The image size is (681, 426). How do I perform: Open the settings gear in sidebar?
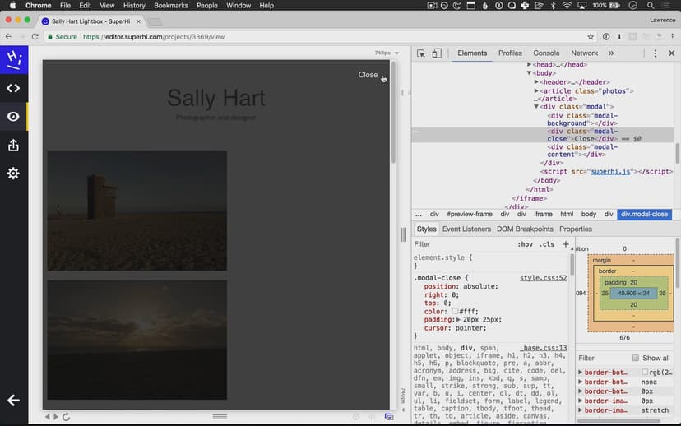point(13,174)
